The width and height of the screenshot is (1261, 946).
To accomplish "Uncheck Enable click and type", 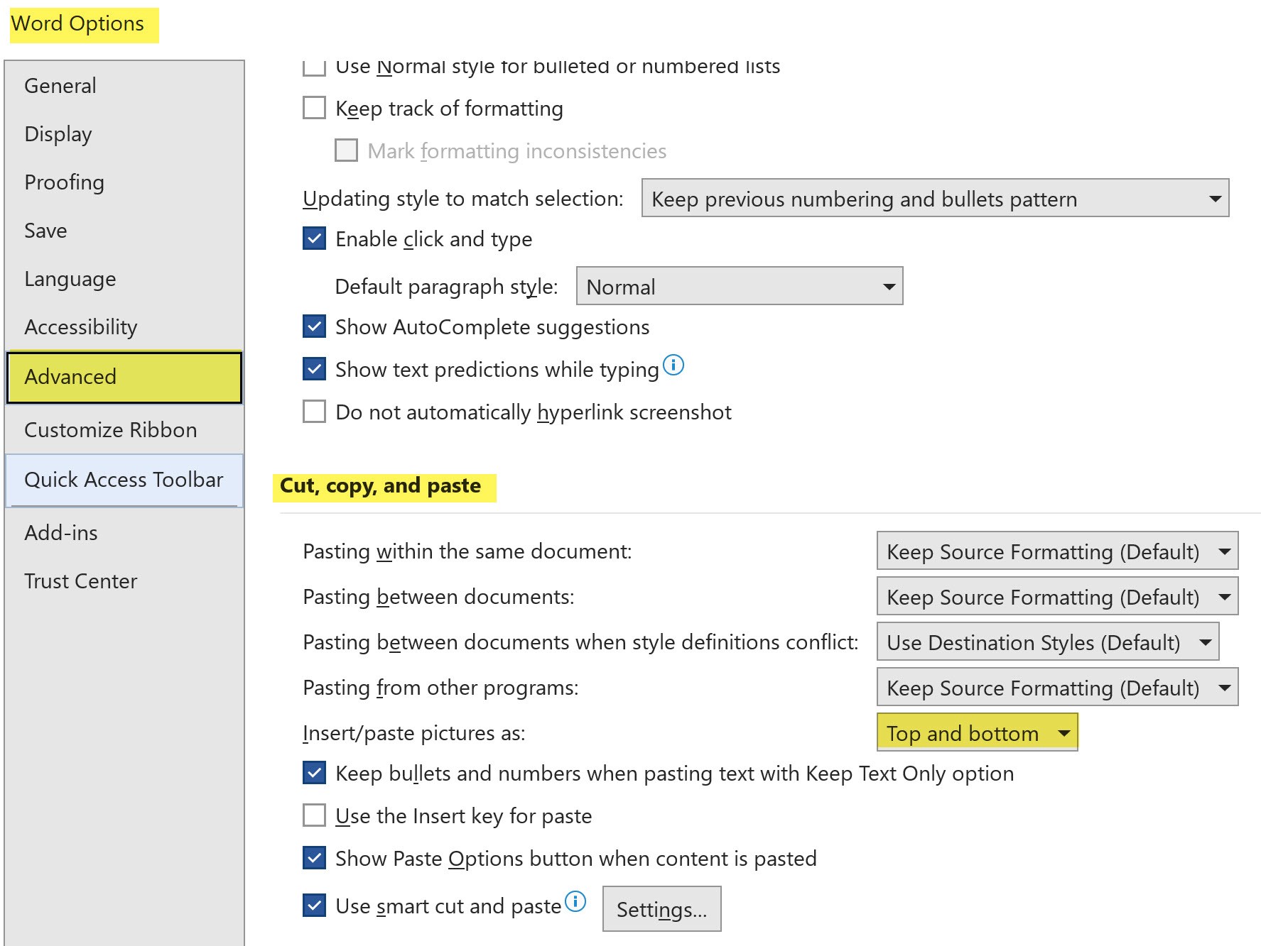I will 314,238.
